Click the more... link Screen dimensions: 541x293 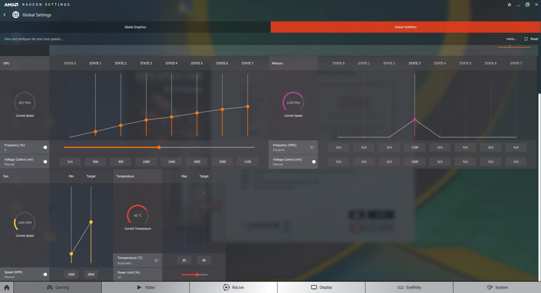click(x=511, y=39)
